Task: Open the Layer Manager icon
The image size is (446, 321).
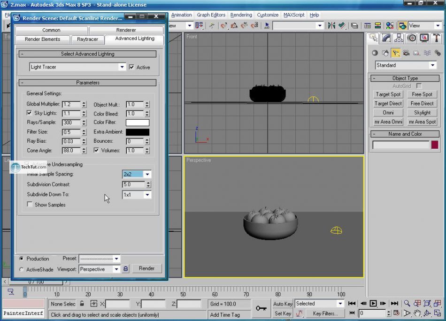Action: (x=354, y=26)
